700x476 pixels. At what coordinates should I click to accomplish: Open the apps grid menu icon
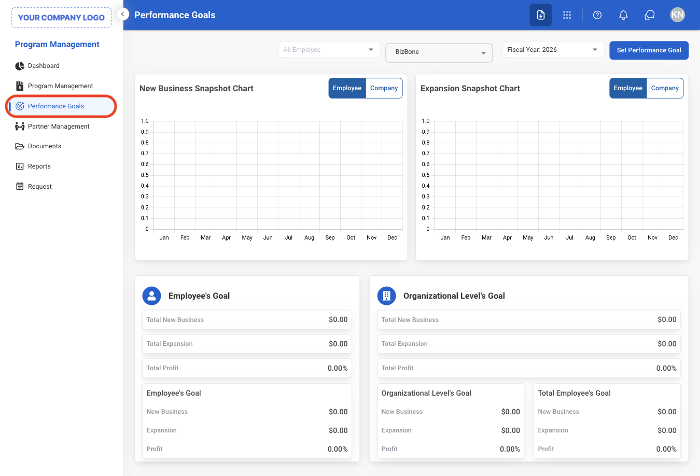pyautogui.click(x=567, y=15)
